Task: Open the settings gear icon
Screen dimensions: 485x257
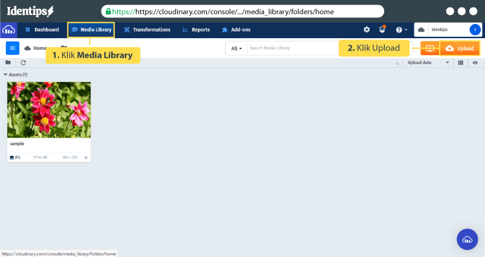Action: [x=367, y=30]
